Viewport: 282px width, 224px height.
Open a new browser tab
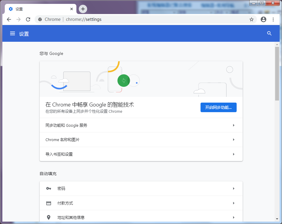(83, 9)
